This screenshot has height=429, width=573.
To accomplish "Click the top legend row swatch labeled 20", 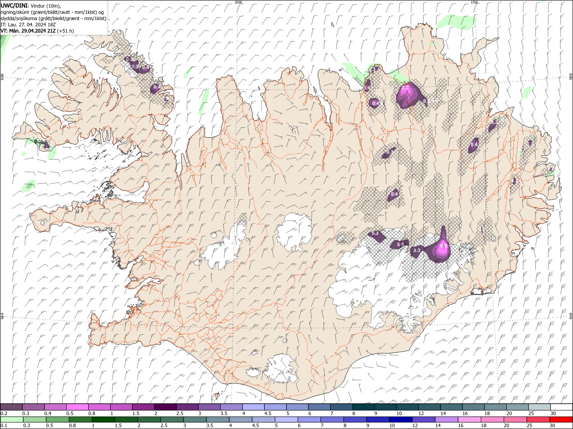I will tap(517, 407).
